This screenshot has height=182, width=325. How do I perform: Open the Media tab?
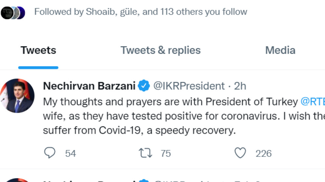[x=280, y=50]
